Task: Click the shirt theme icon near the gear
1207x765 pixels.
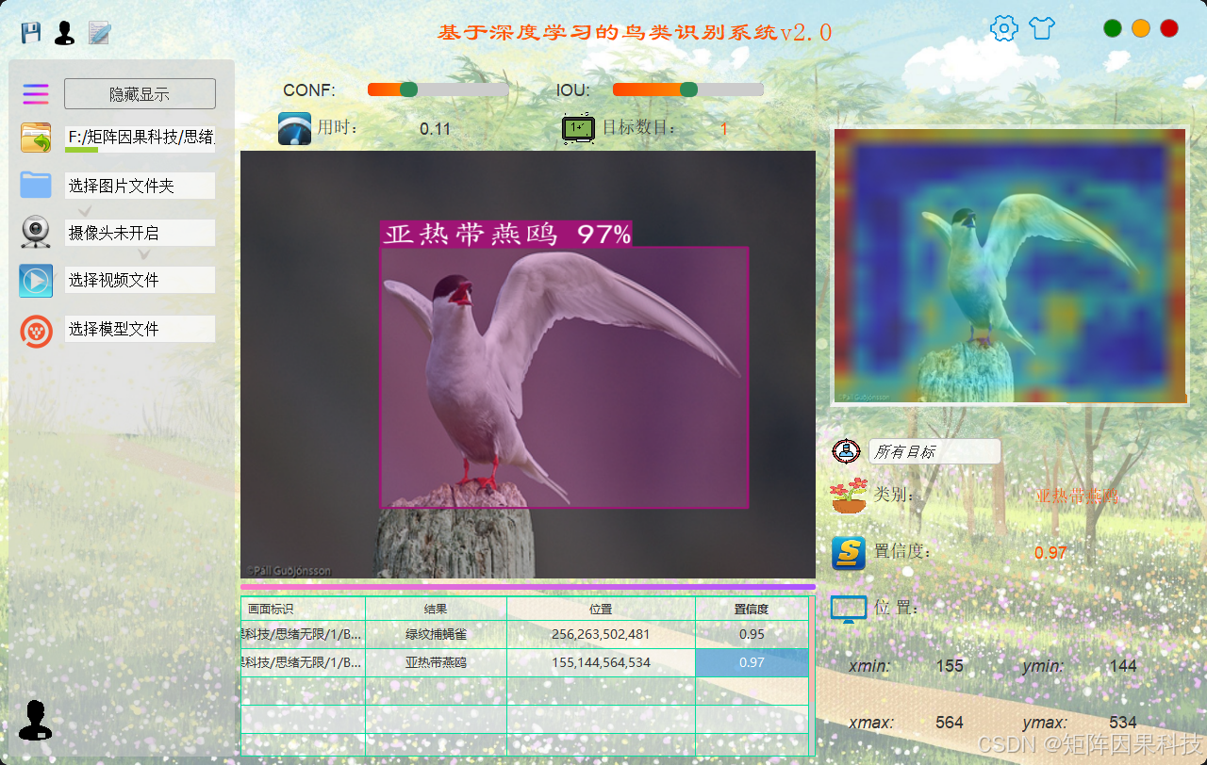Action: coord(1041,28)
